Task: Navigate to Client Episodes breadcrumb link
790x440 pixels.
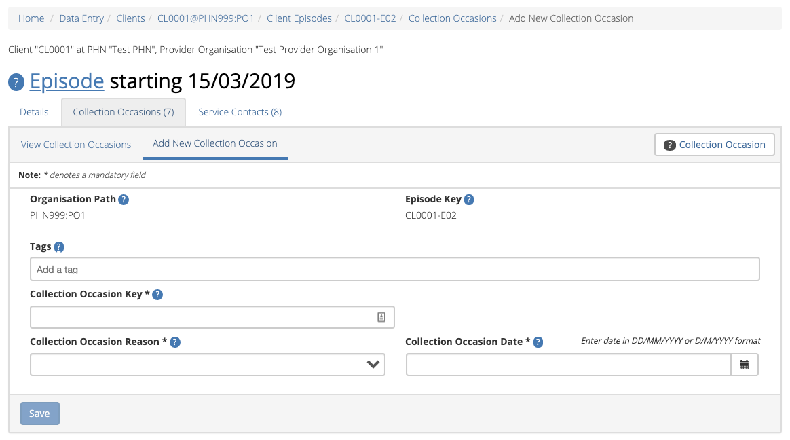Action: [299, 18]
